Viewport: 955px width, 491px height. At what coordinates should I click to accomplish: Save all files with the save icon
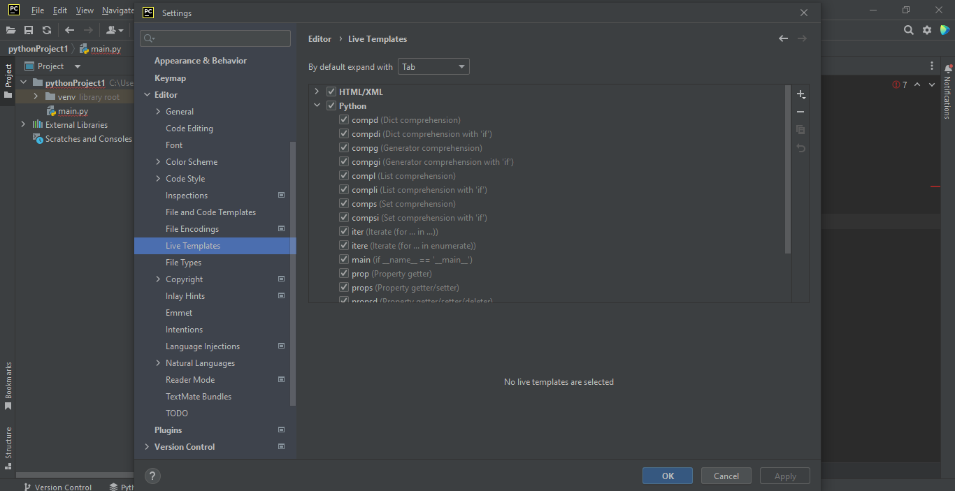coord(29,30)
